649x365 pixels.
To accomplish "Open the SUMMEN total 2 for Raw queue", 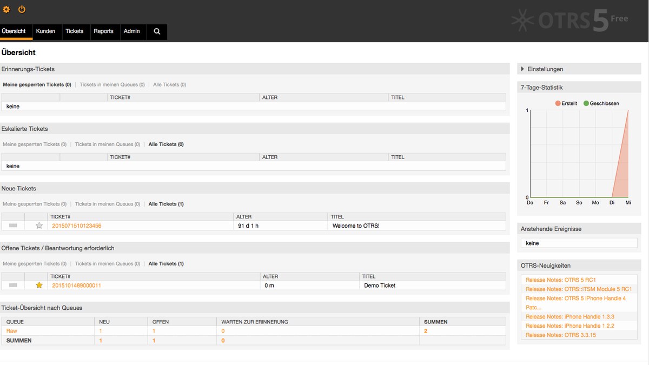I will [x=426, y=331].
